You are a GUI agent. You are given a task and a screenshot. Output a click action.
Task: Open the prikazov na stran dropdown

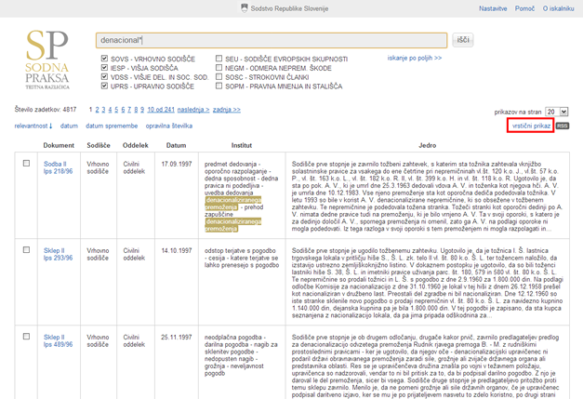[x=557, y=112]
